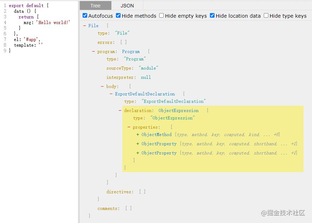Click the "module" value

pos(149,68)
